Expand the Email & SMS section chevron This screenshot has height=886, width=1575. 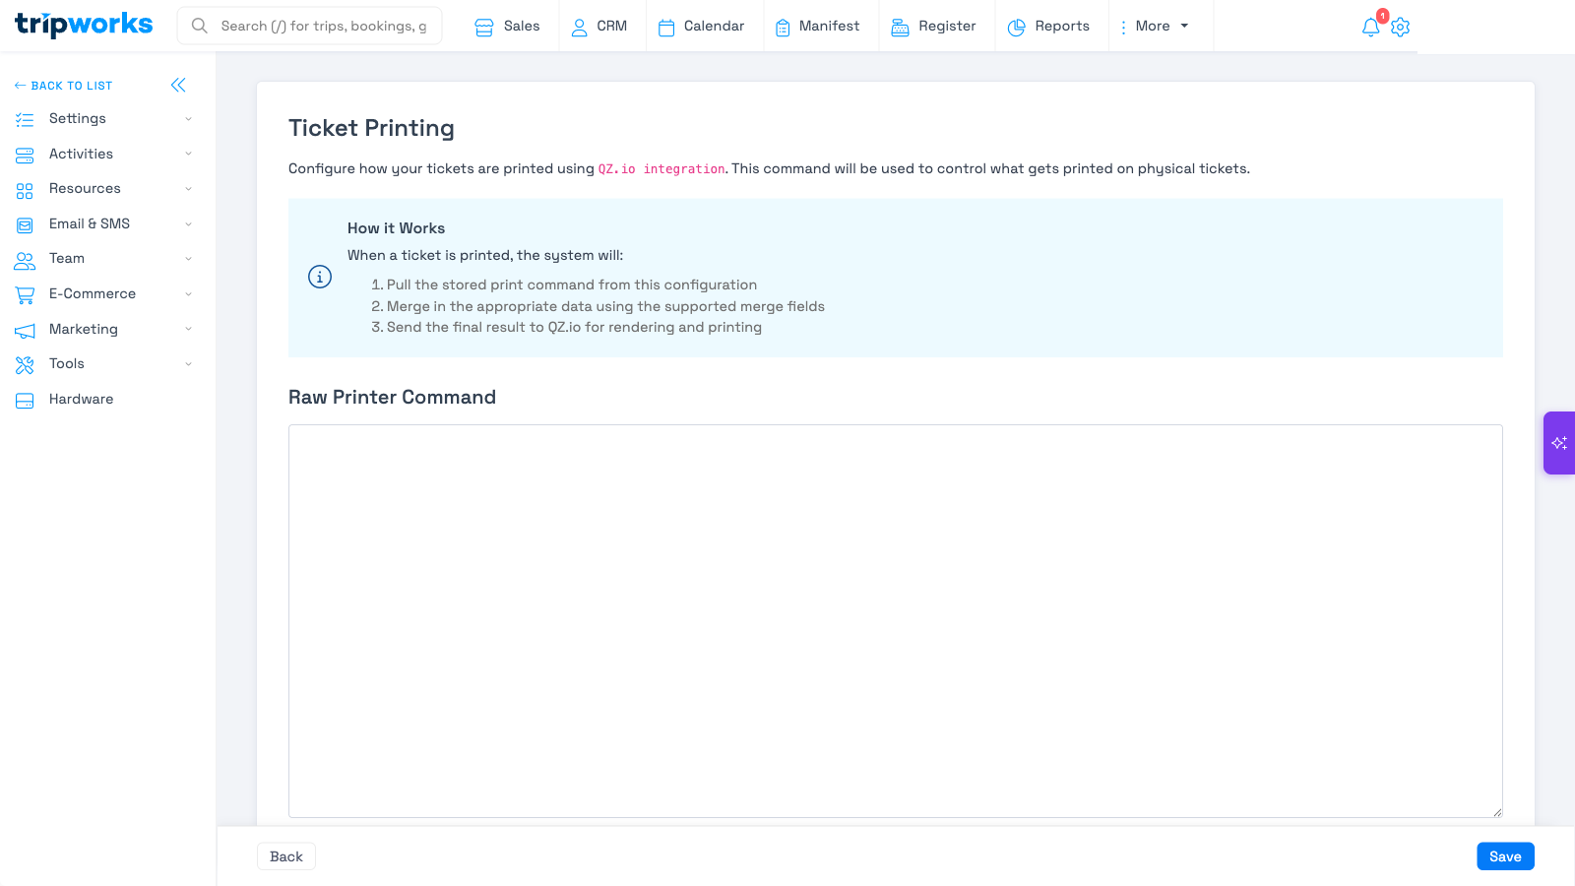[188, 223]
